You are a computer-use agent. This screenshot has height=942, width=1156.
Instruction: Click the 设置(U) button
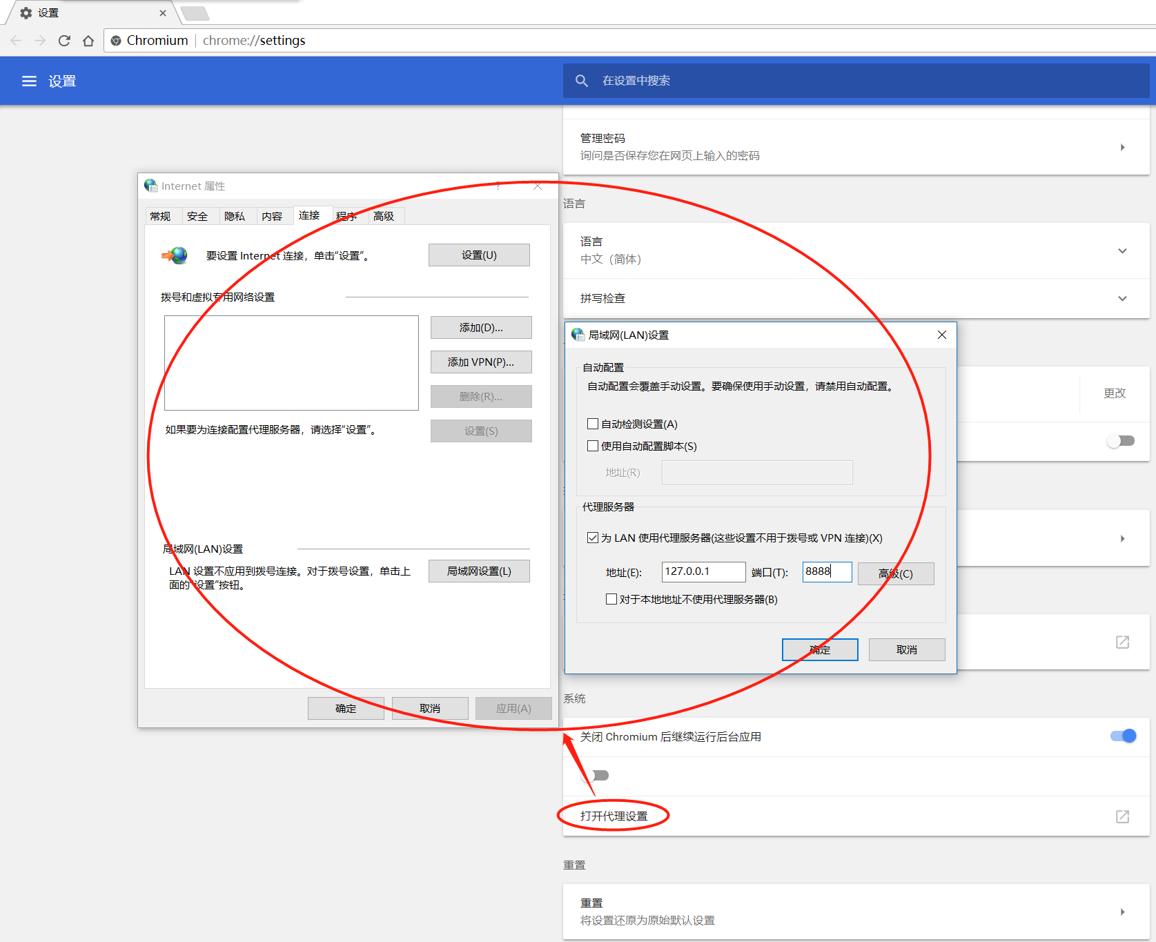(479, 255)
